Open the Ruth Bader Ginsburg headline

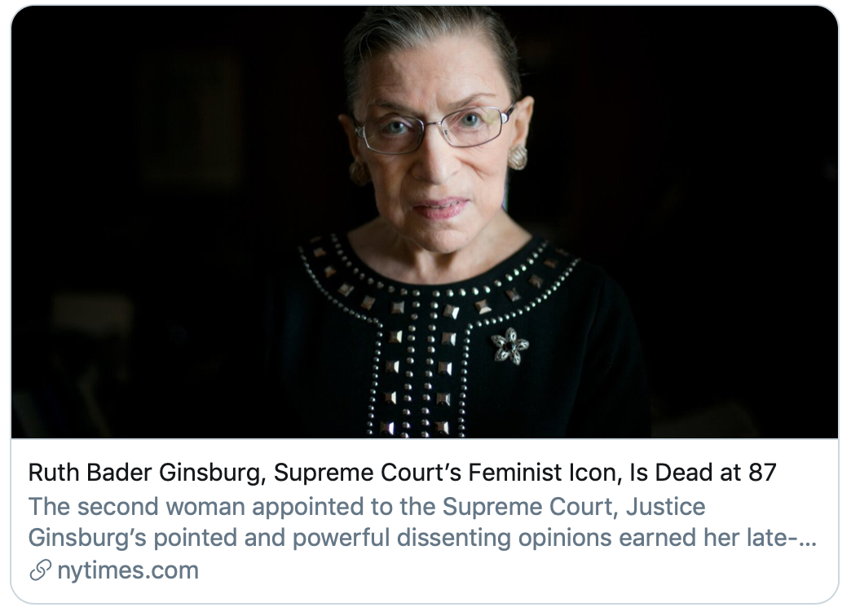coord(402,472)
